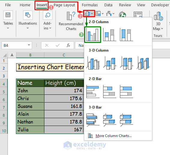170x155 pixels.
Task: Switch to the Home tab
Action: pyautogui.click(x=25, y=5)
